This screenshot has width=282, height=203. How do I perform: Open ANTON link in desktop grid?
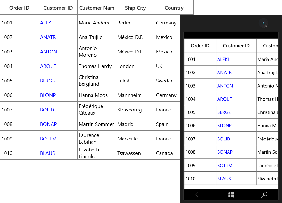(x=49, y=52)
